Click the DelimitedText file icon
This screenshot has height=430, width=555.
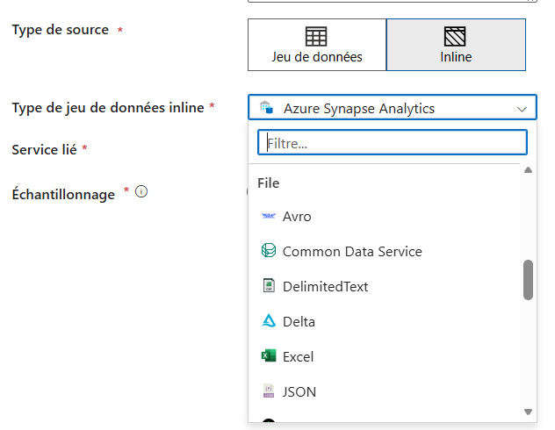(269, 286)
